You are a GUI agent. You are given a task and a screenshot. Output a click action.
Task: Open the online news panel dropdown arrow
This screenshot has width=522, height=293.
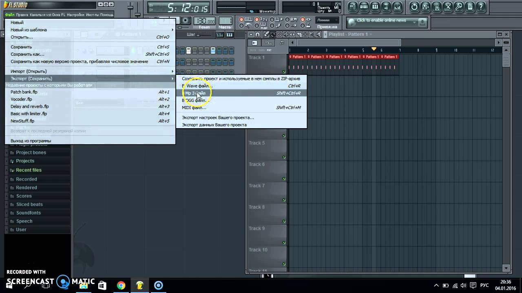coord(415,22)
